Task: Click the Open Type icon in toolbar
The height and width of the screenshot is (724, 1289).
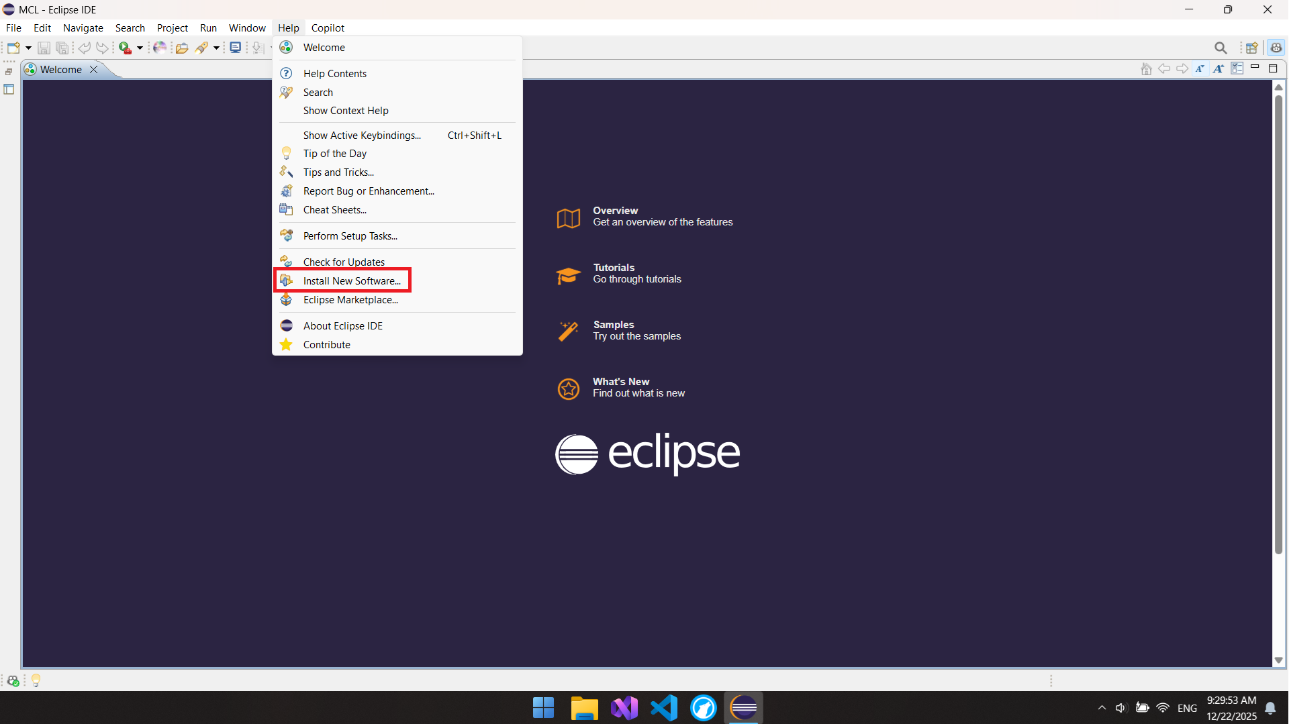Action: click(181, 48)
